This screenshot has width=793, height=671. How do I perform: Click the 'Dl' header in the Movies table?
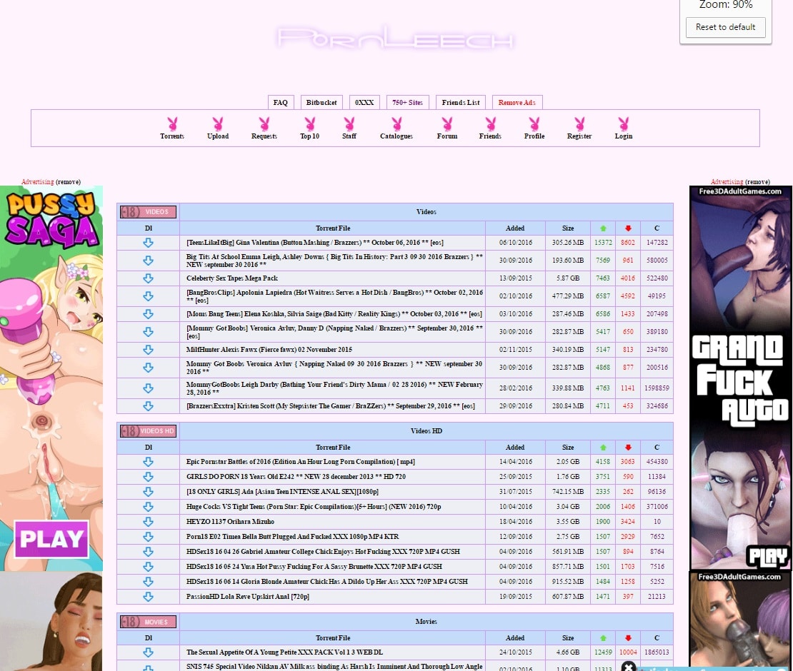[x=148, y=638]
